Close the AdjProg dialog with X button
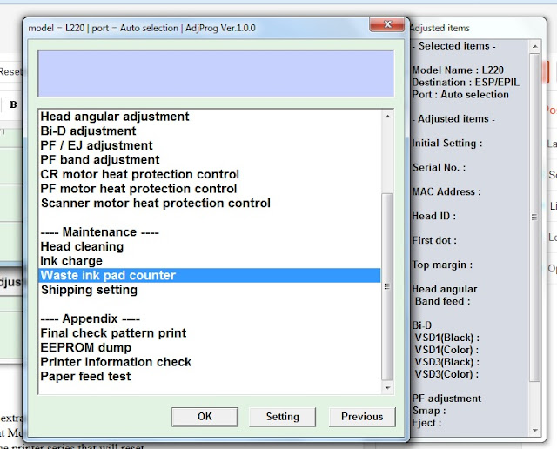 click(386, 24)
